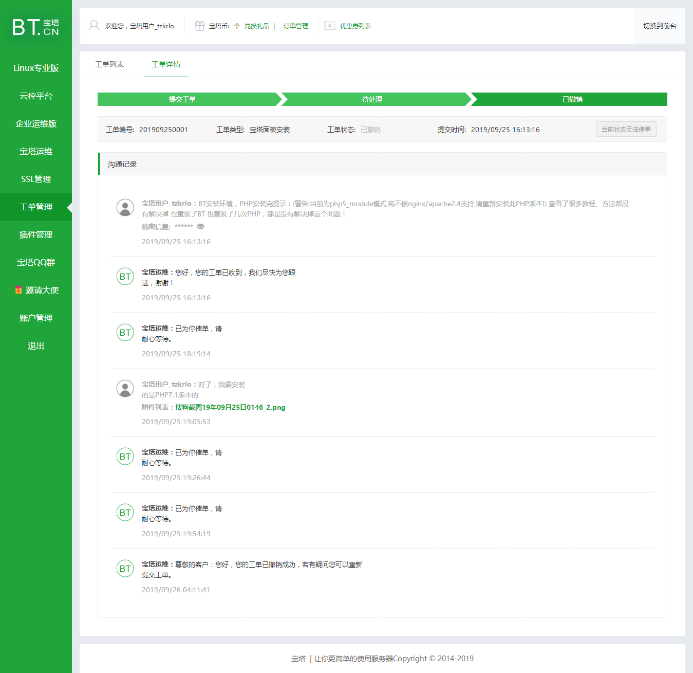Click timestamp 2019/09/25 19:05:53
This screenshot has height=673, width=693.
[176, 422]
